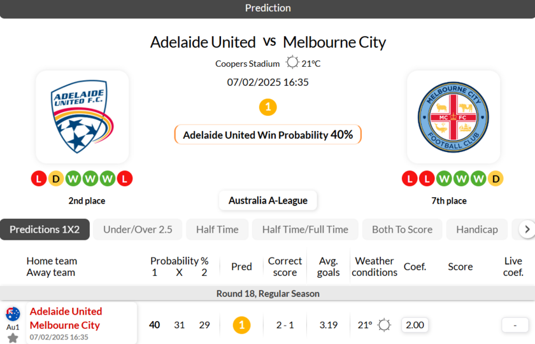Image resolution: width=535 pixels, height=344 pixels.
Task: Click the orange Pred badge in row
Action: (241, 325)
